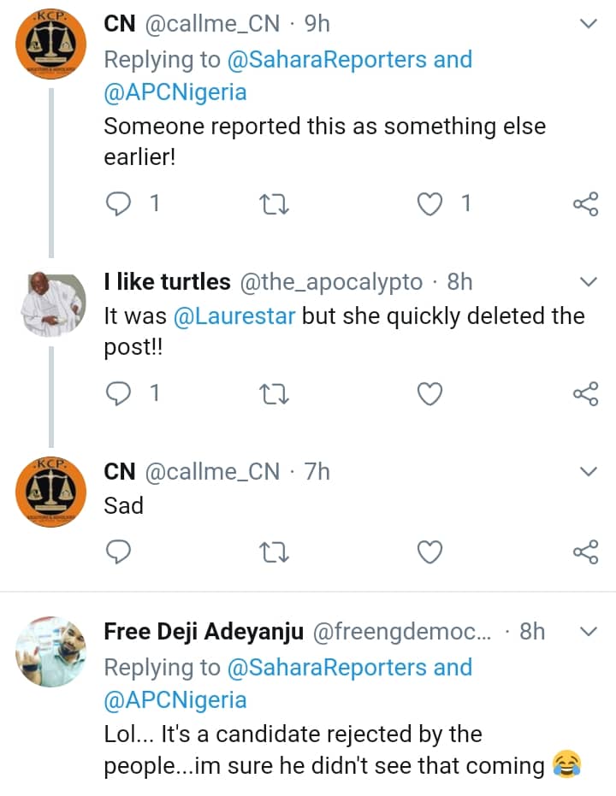616x796 pixels.
Task: Like CN's 'Sad' tweet
Action: [x=429, y=553]
